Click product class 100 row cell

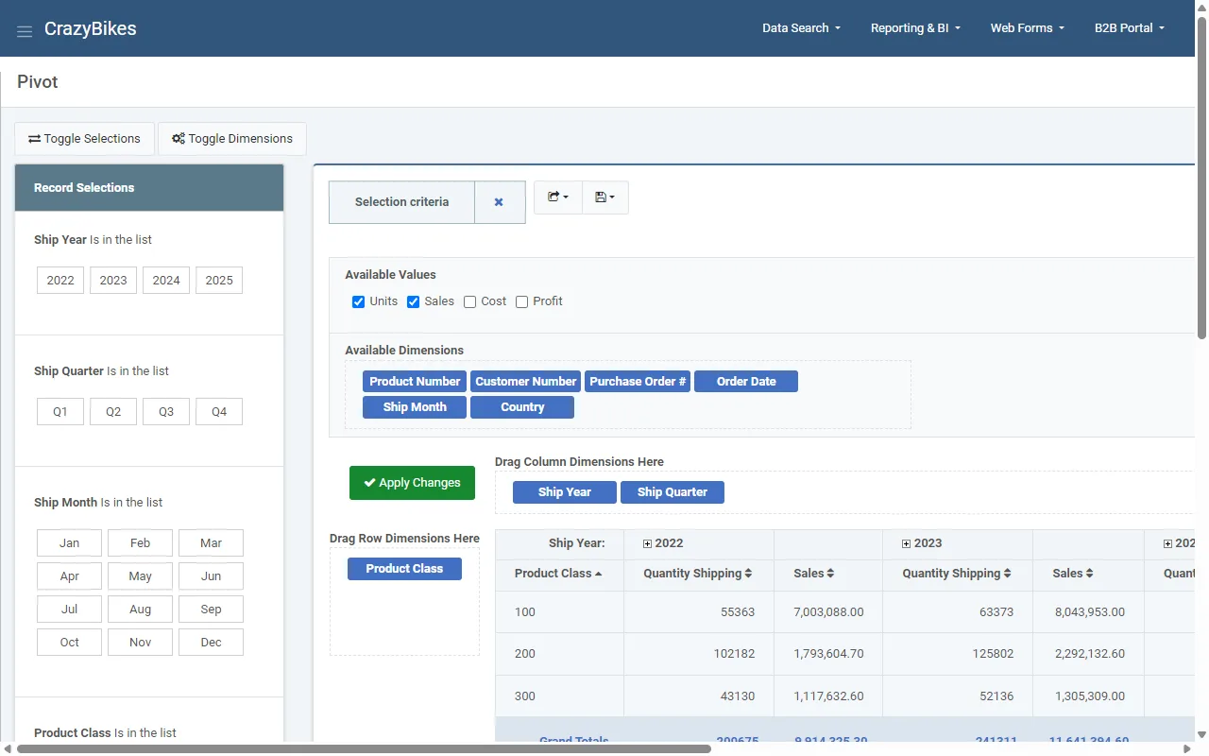pyautogui.click(x=559, y=612)
